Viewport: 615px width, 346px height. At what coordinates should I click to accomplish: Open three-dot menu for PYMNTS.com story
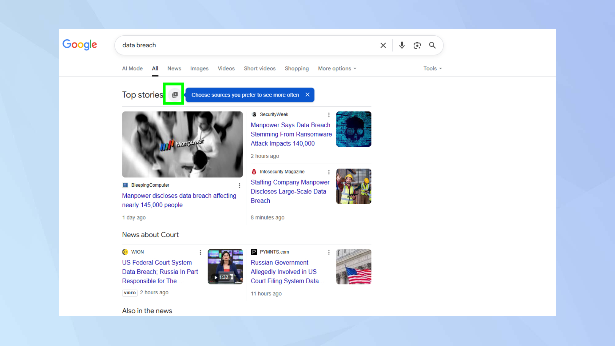pyautogui.click(x=329, y=252)
